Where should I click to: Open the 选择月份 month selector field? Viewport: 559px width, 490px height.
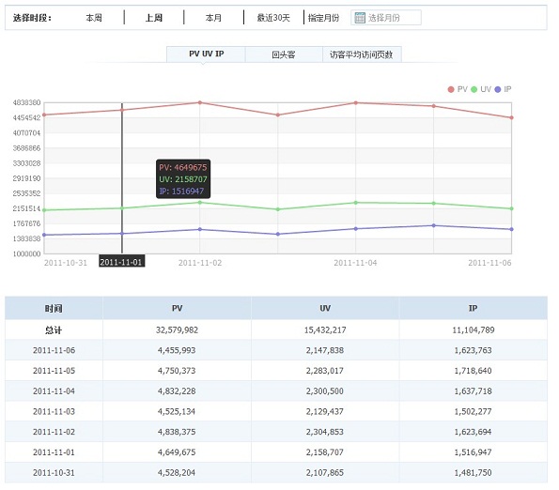[x=386, y=18]
